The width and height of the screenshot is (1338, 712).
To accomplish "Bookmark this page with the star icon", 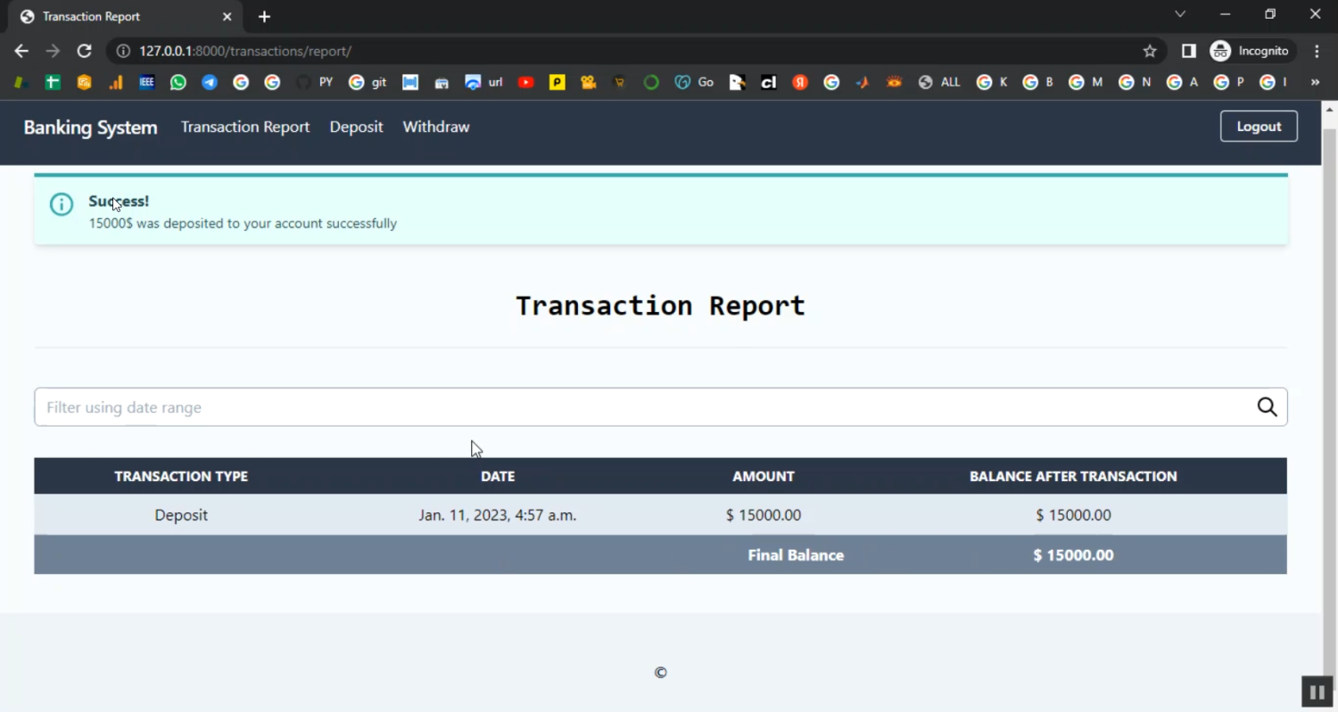I will point(1150,51).
